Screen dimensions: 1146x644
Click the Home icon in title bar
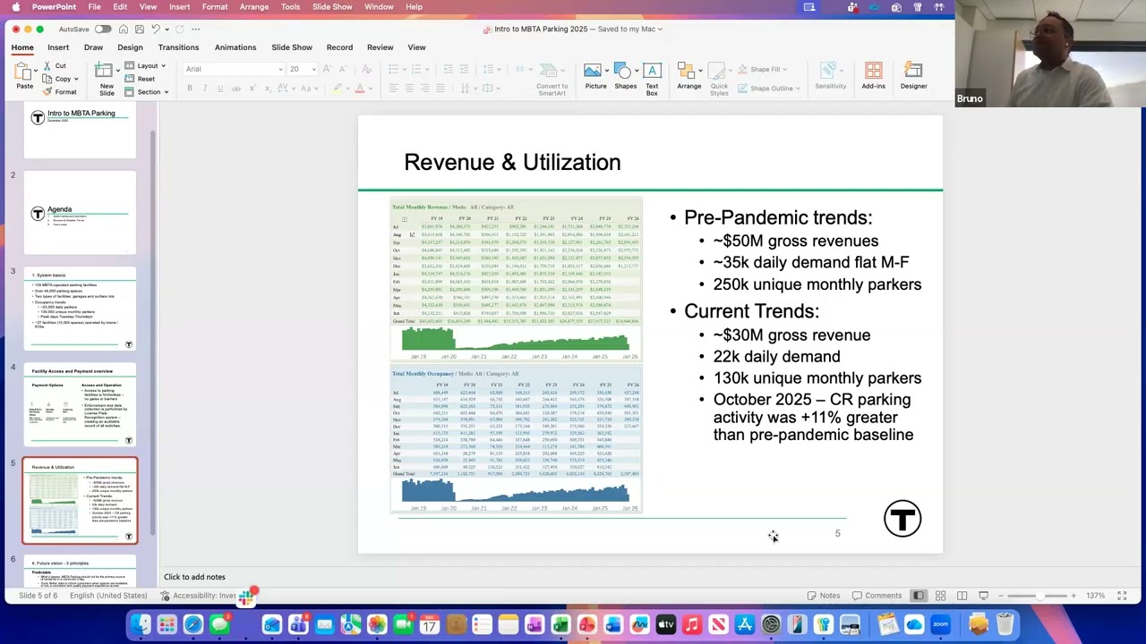[124, 29]
